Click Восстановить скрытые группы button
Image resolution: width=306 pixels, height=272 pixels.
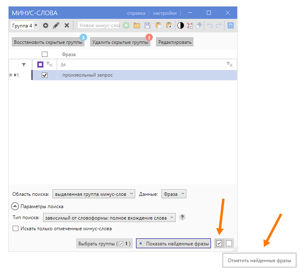point(48,42)
